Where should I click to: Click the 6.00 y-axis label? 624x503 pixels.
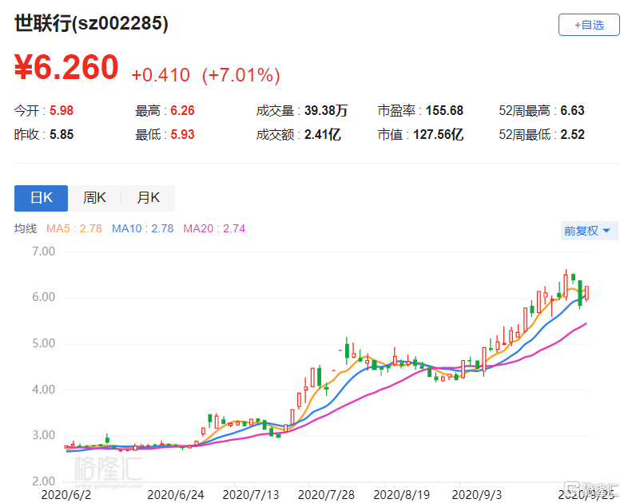pyautogui.click(x=43, y=297)
